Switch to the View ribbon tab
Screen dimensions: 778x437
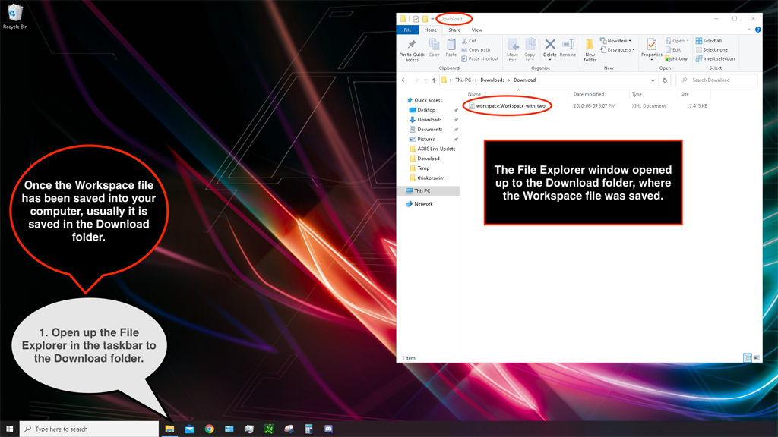477,30
